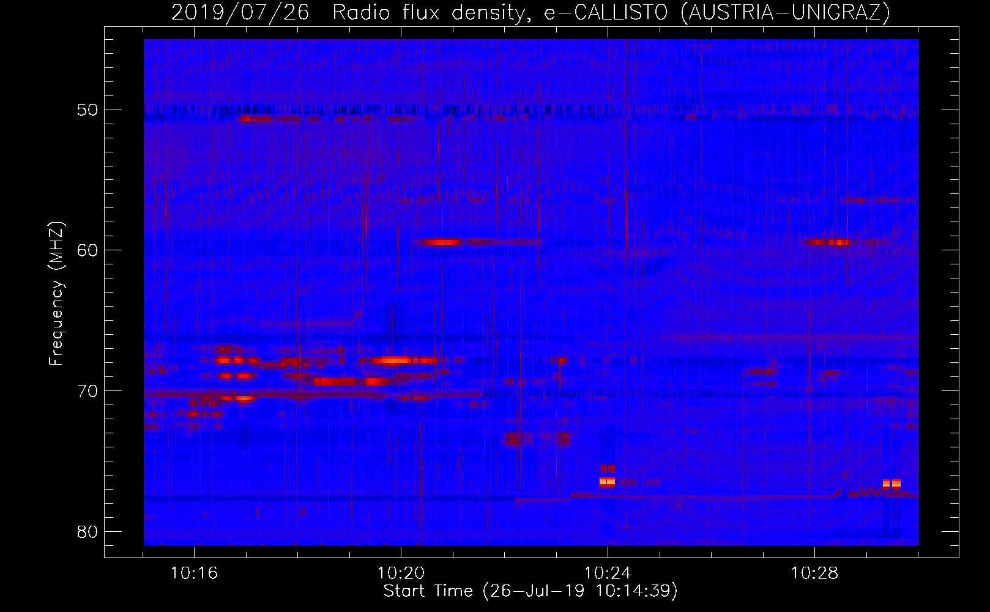Click the 'Start Time' axis caption

pos(530,591)
